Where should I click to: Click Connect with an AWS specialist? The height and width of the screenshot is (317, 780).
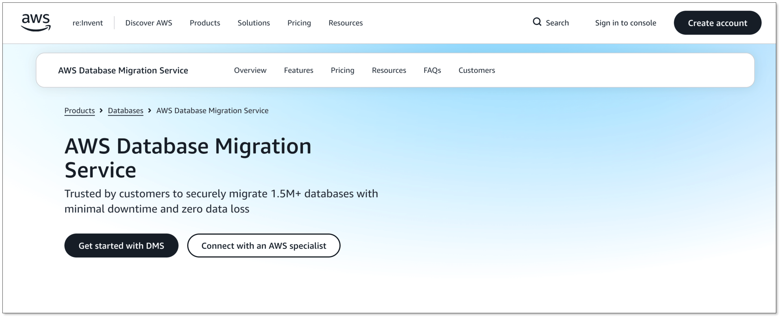click(264, 246)
